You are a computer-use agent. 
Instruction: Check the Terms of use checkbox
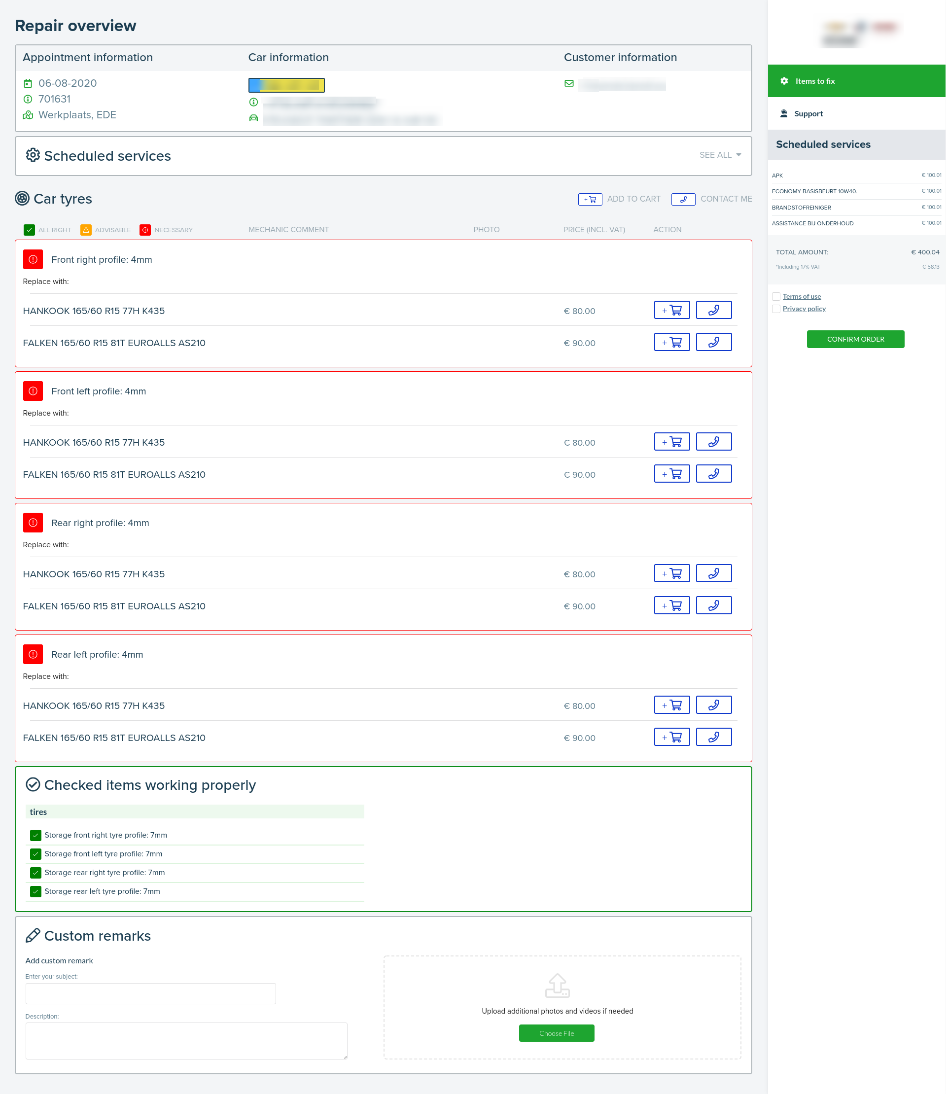pyautogui.click(x=776, y=296)
